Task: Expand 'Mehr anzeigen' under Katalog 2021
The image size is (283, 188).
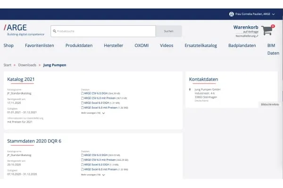Action: point(93,113)
